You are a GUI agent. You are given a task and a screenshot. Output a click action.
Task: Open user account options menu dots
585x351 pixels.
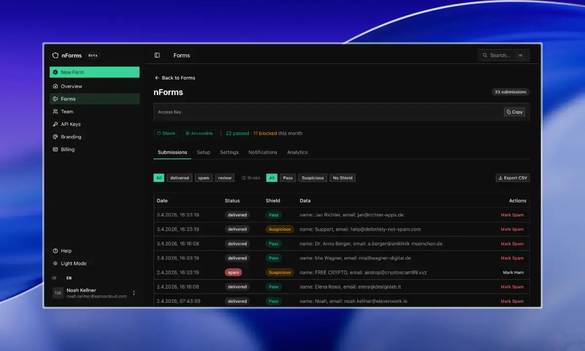pyautogui.click(x=134, y=293)
